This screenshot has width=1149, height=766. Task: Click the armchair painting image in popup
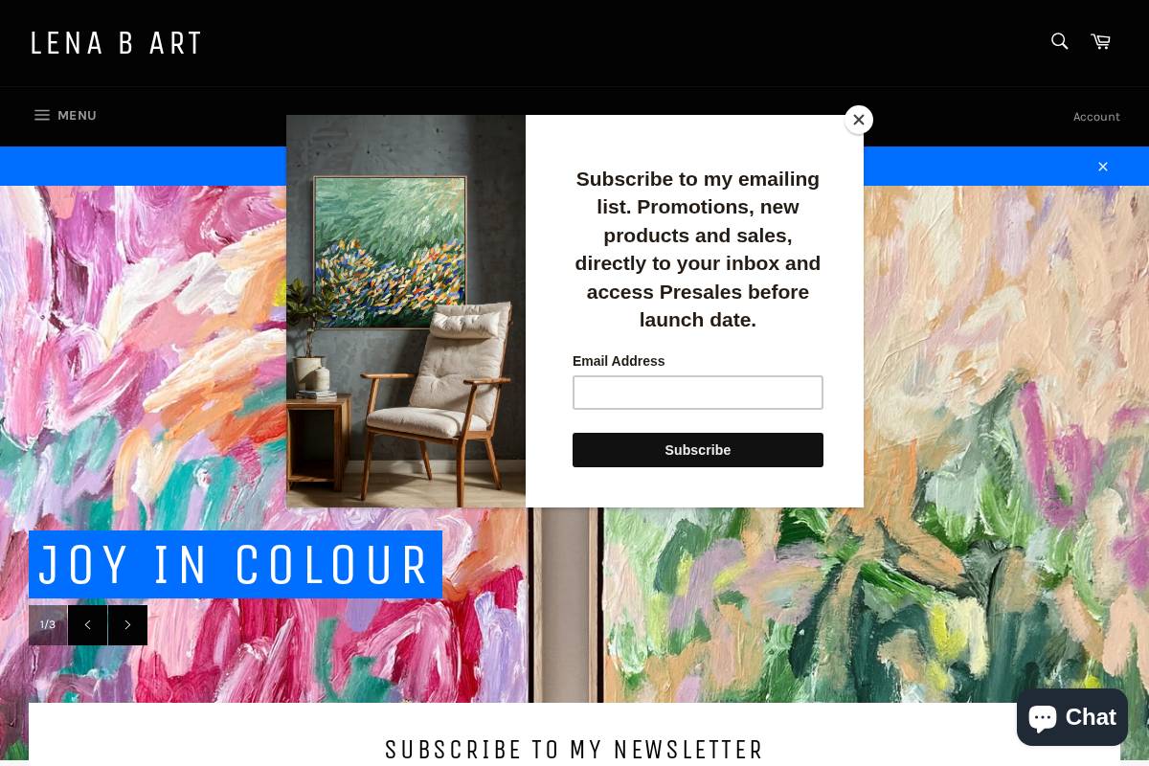406,311
